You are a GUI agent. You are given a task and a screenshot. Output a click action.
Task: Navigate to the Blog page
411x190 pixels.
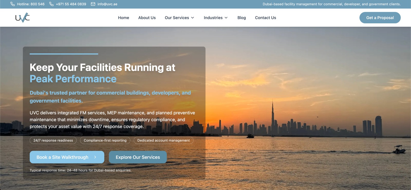tap(241, 18)
